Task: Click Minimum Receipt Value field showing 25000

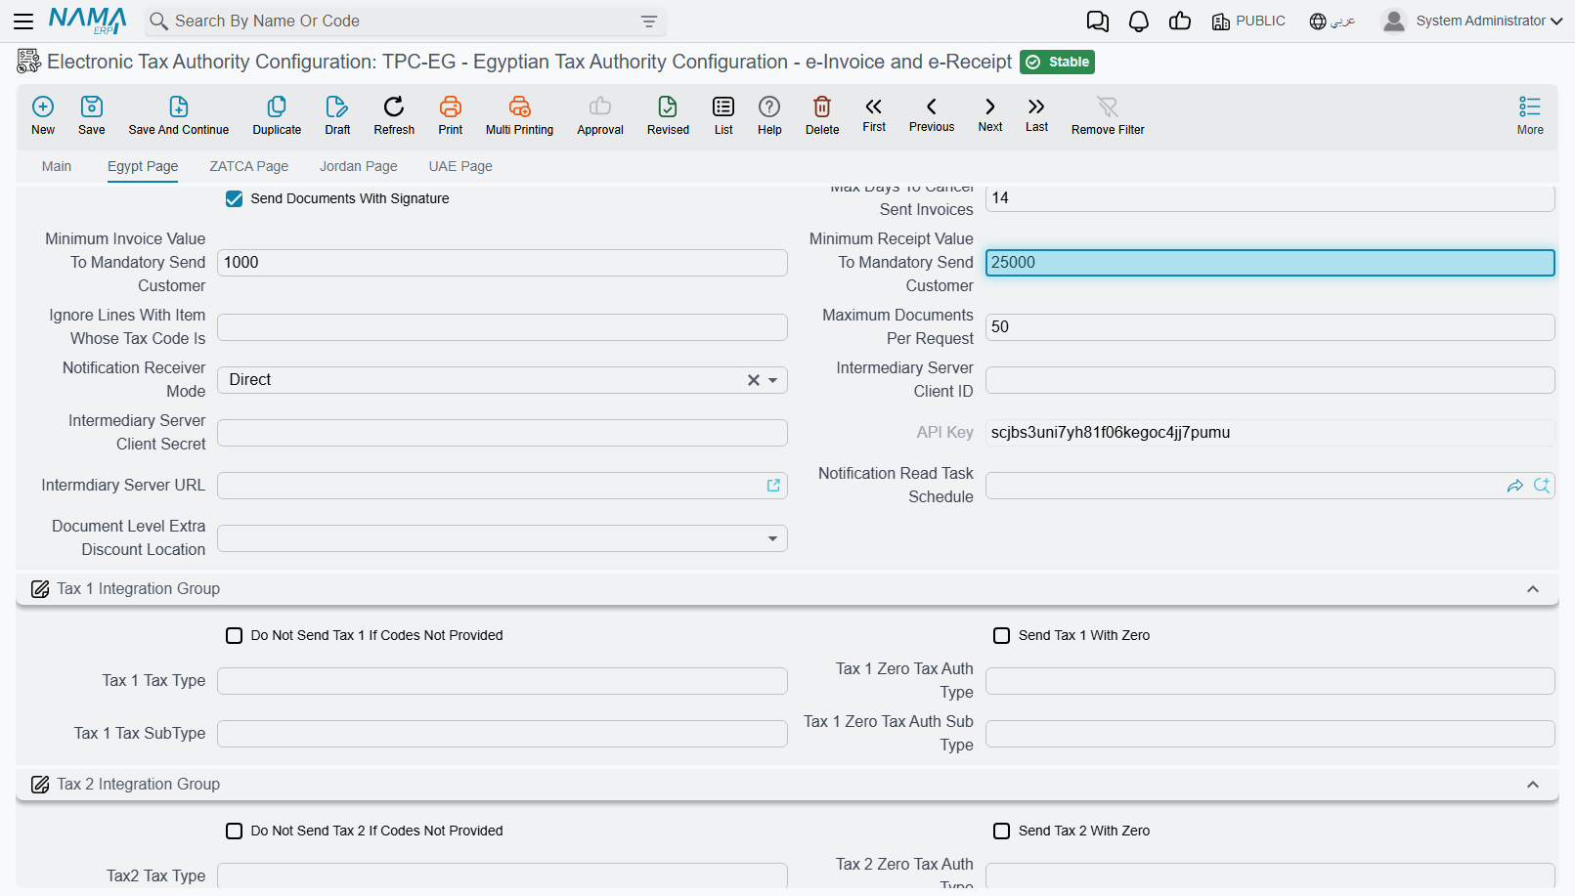Action: coord(1270,263)
